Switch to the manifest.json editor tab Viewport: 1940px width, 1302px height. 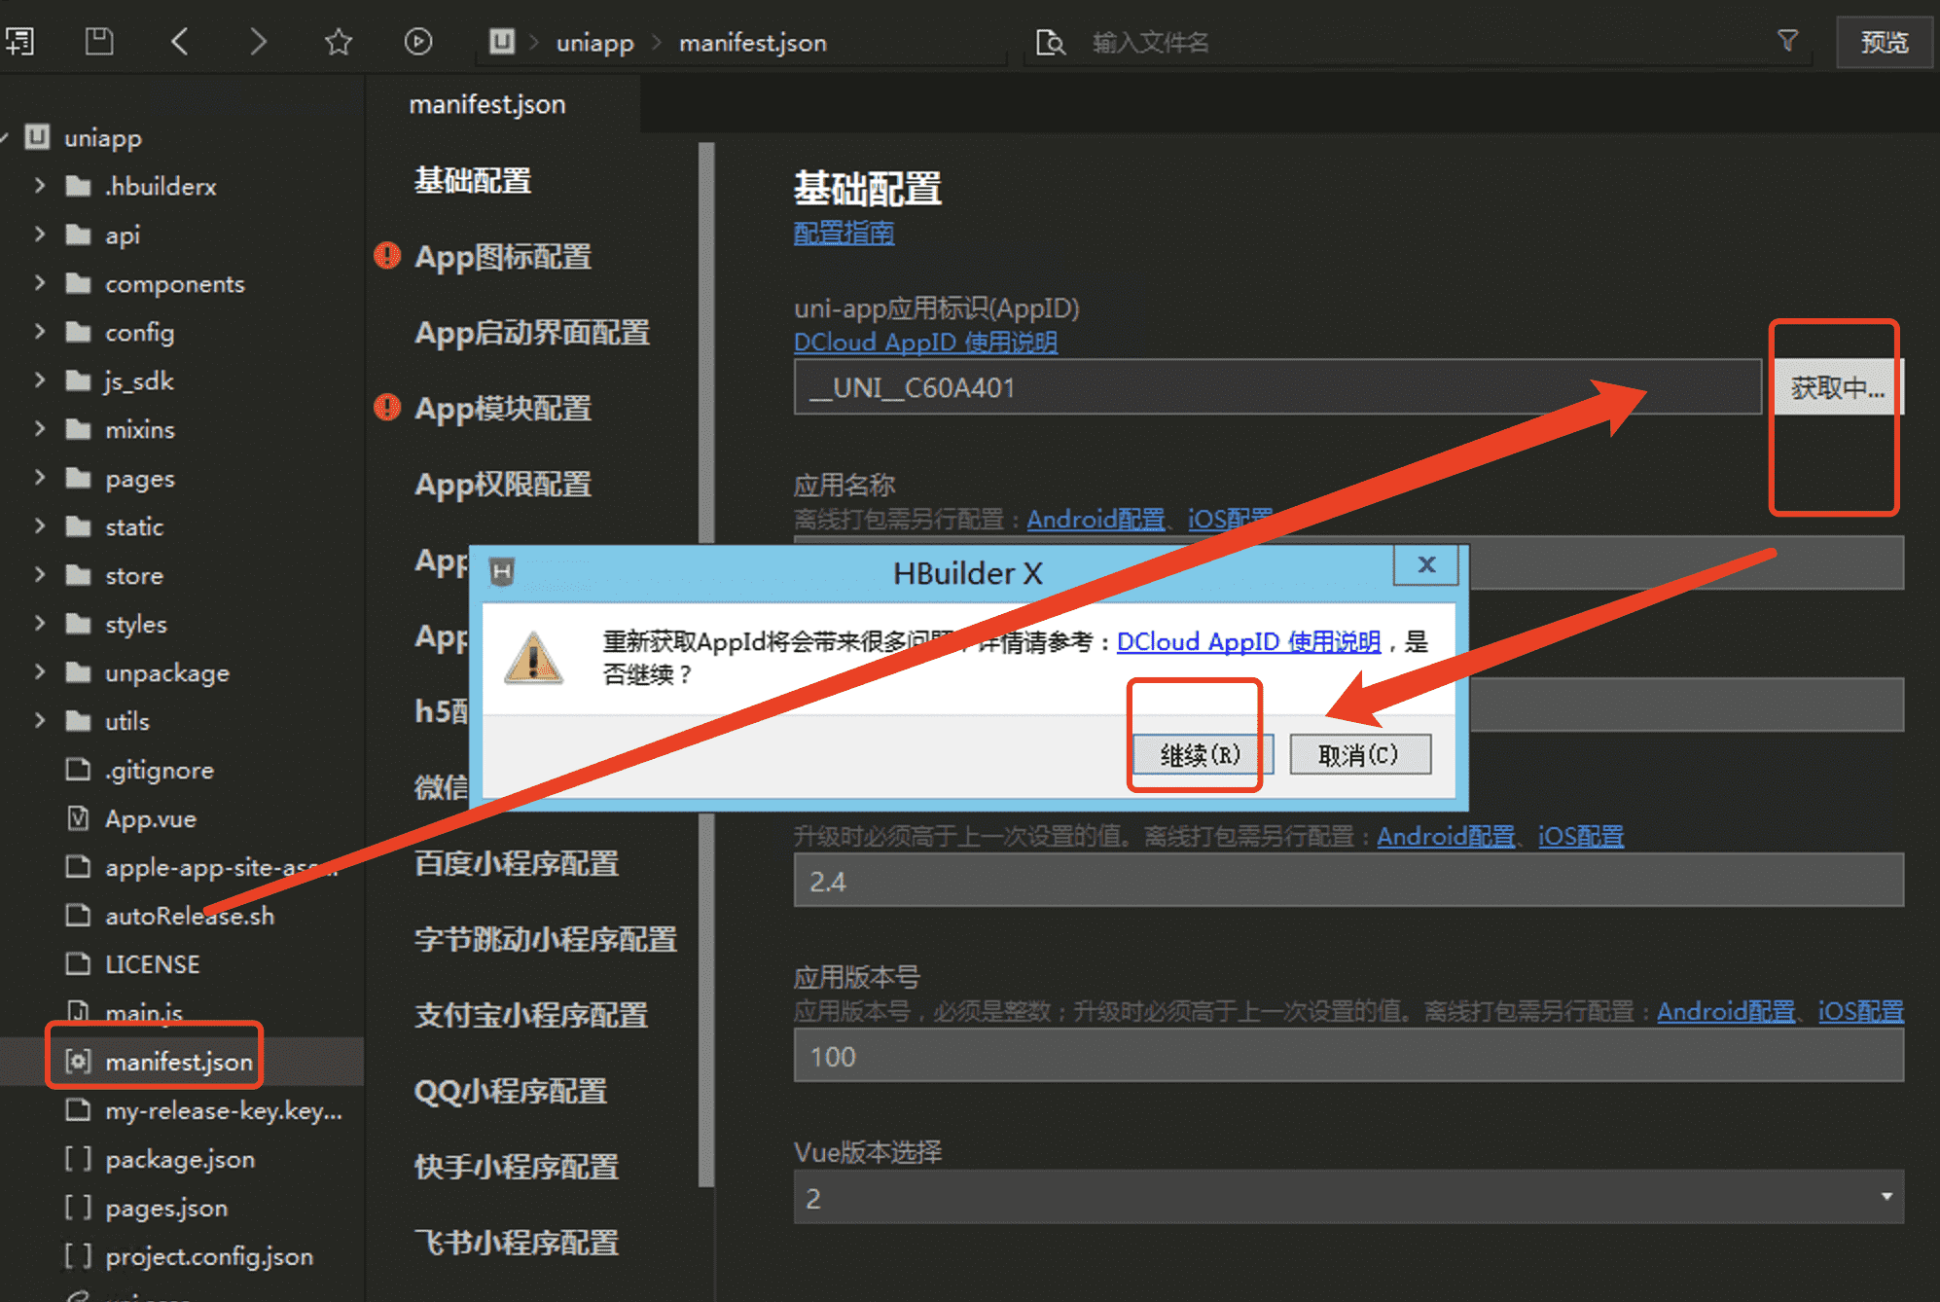coord(487,104)
